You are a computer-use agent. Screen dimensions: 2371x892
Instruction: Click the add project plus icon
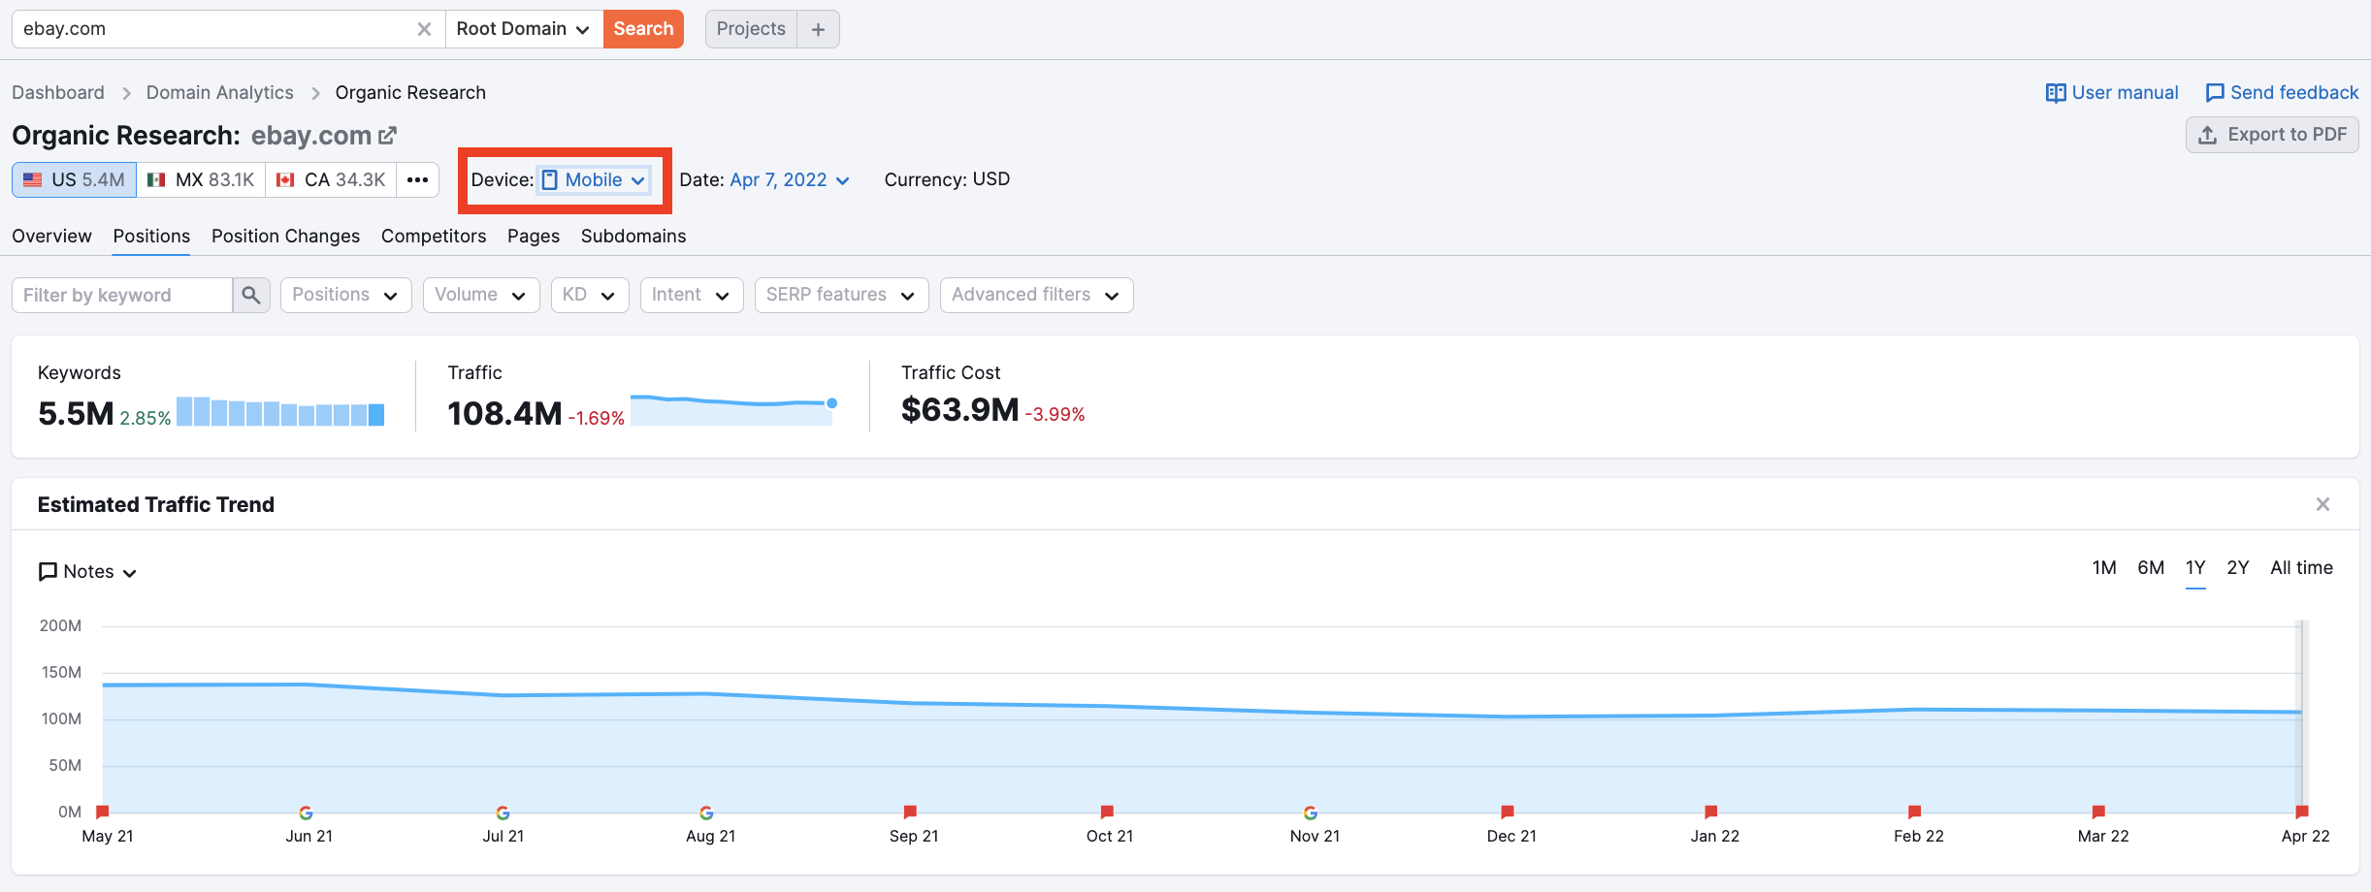(818, 29)
